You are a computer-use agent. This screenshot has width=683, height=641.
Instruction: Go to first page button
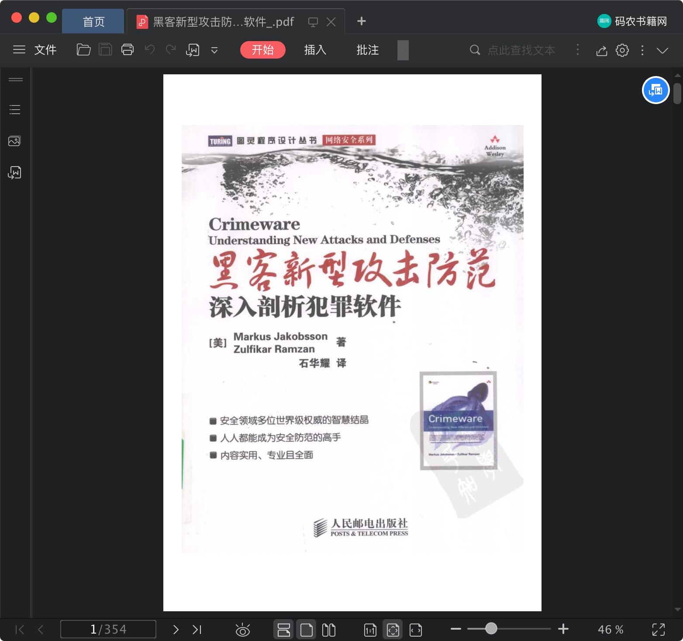click(20, 630)
